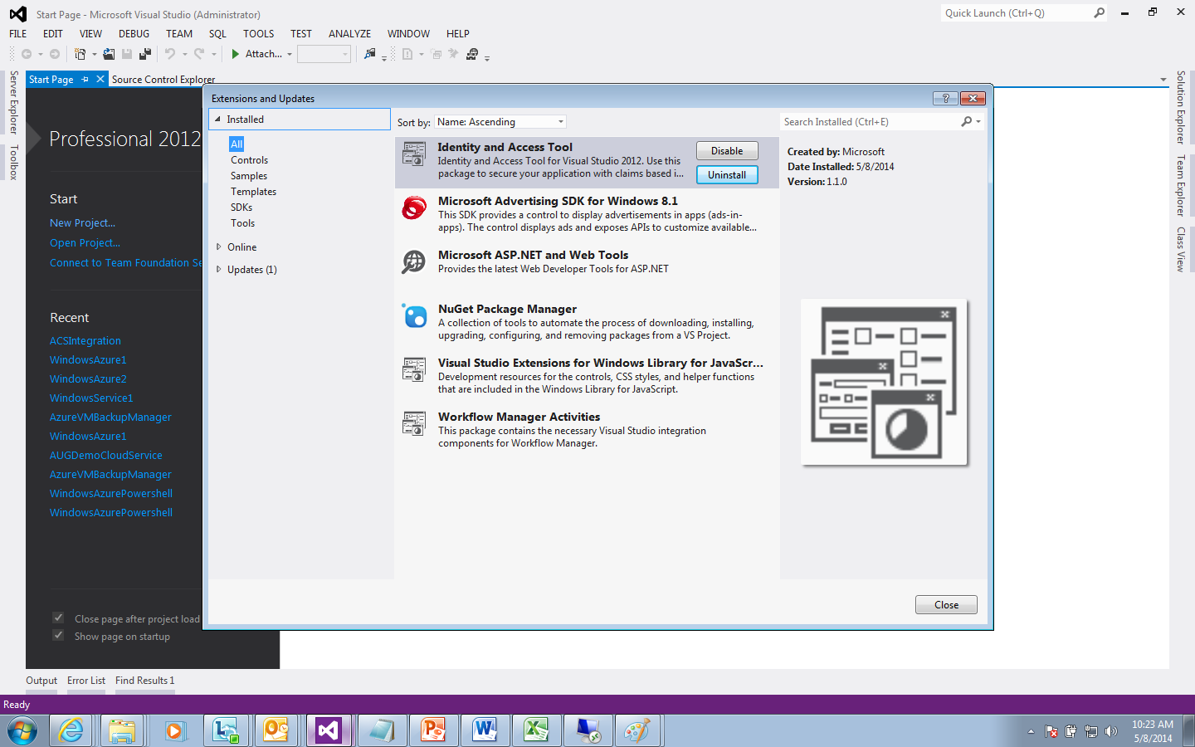Click the Find in Files toolbar icon
The width and height of the screenshot is (1195, 747).
point(369,54)
